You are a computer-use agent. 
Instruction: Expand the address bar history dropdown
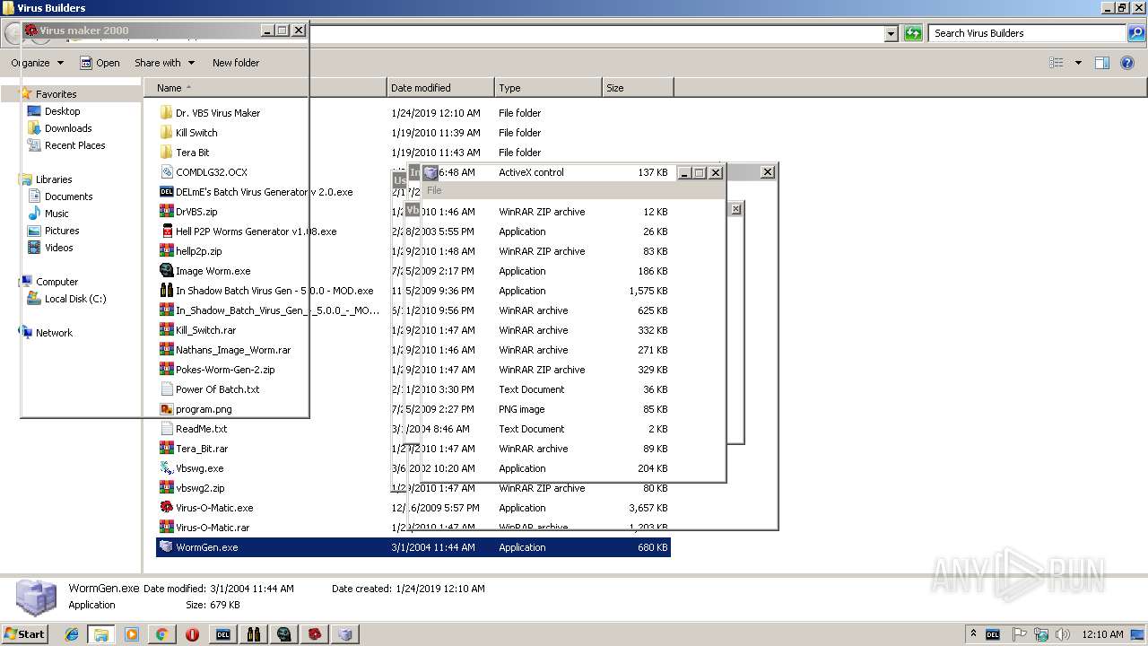891,33
